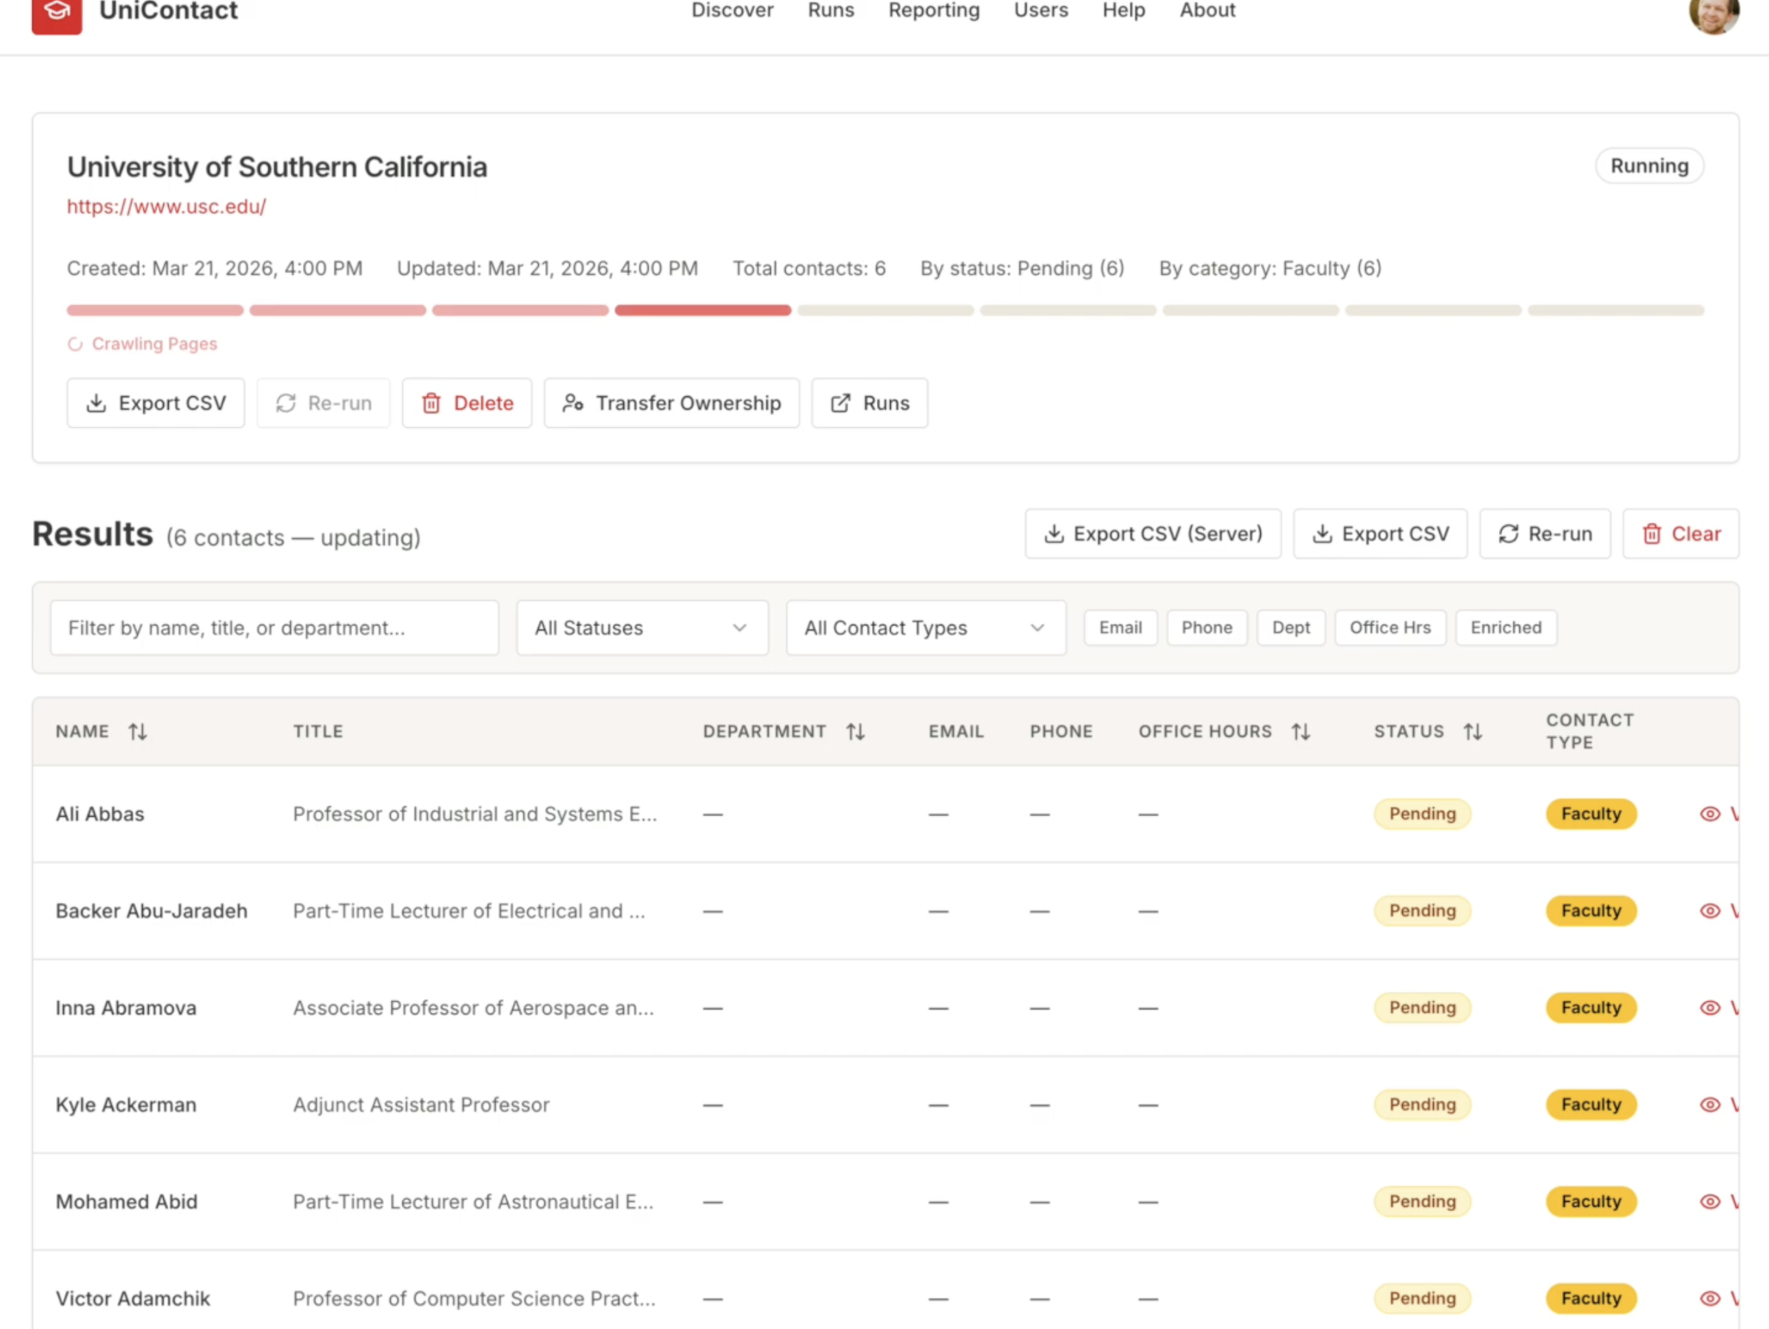The height and width of the screenshot is (1329, 1769).
Task: View Backer Abu-Jaradeh details eye icon
Action: (x=1710, y=911)
